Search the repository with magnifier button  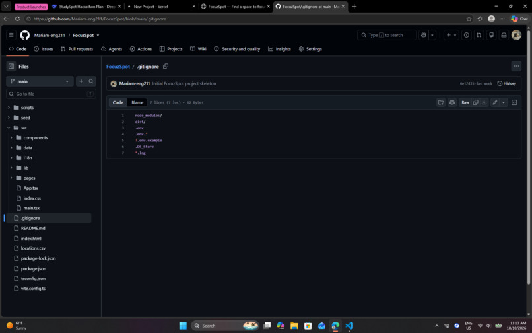point(91,81)
